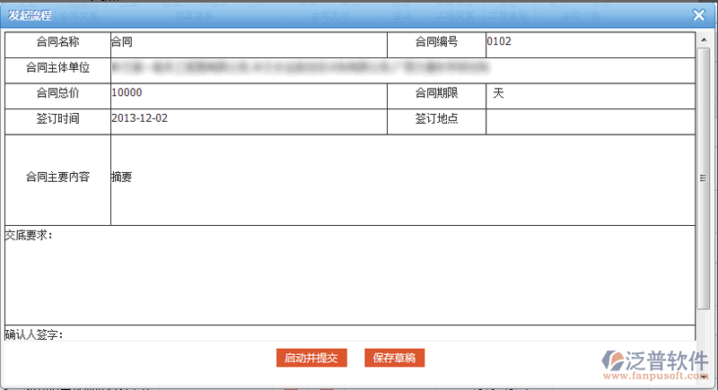Save the form with 保存草稿
The height and width of the screenshot is (390, 718).
(x=395, y=358)
